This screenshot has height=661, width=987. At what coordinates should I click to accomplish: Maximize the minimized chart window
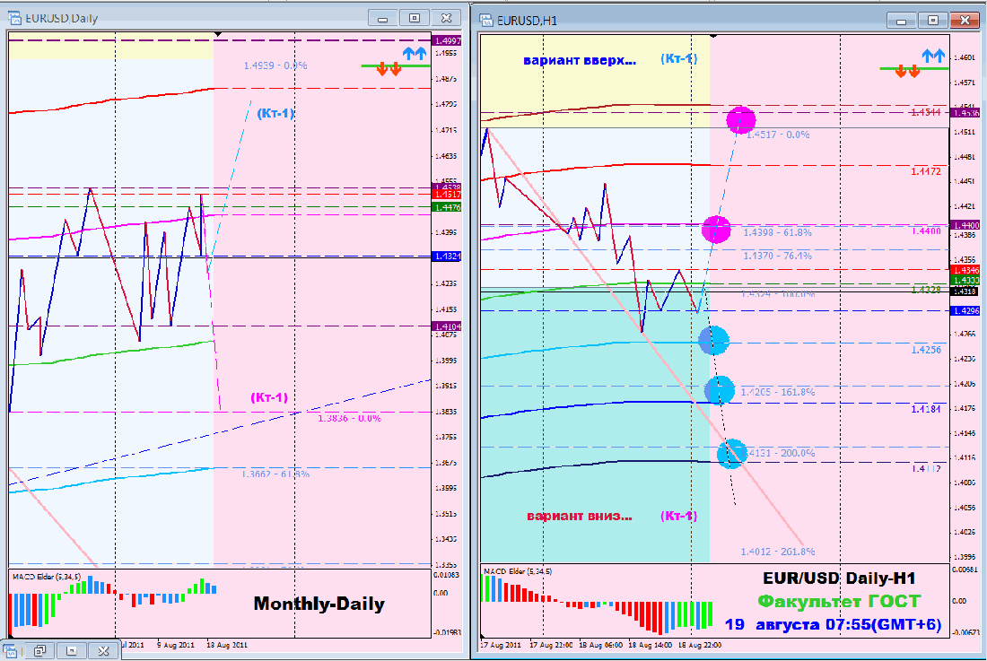coord(71,651)
